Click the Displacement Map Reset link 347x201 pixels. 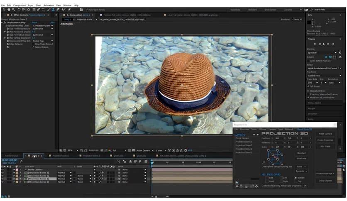34,22
